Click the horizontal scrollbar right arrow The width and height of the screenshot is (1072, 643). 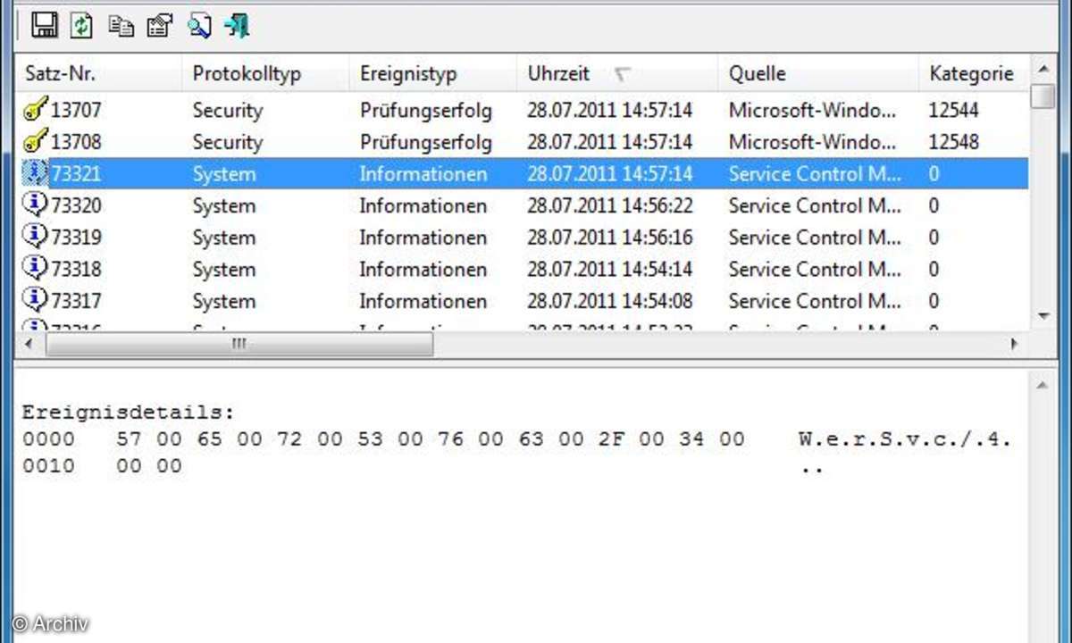pos(1015,344)
